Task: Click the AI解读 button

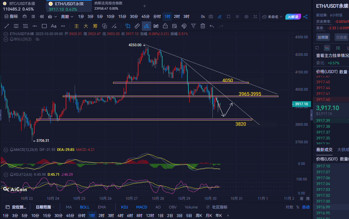Action: (x=293, y=17)
